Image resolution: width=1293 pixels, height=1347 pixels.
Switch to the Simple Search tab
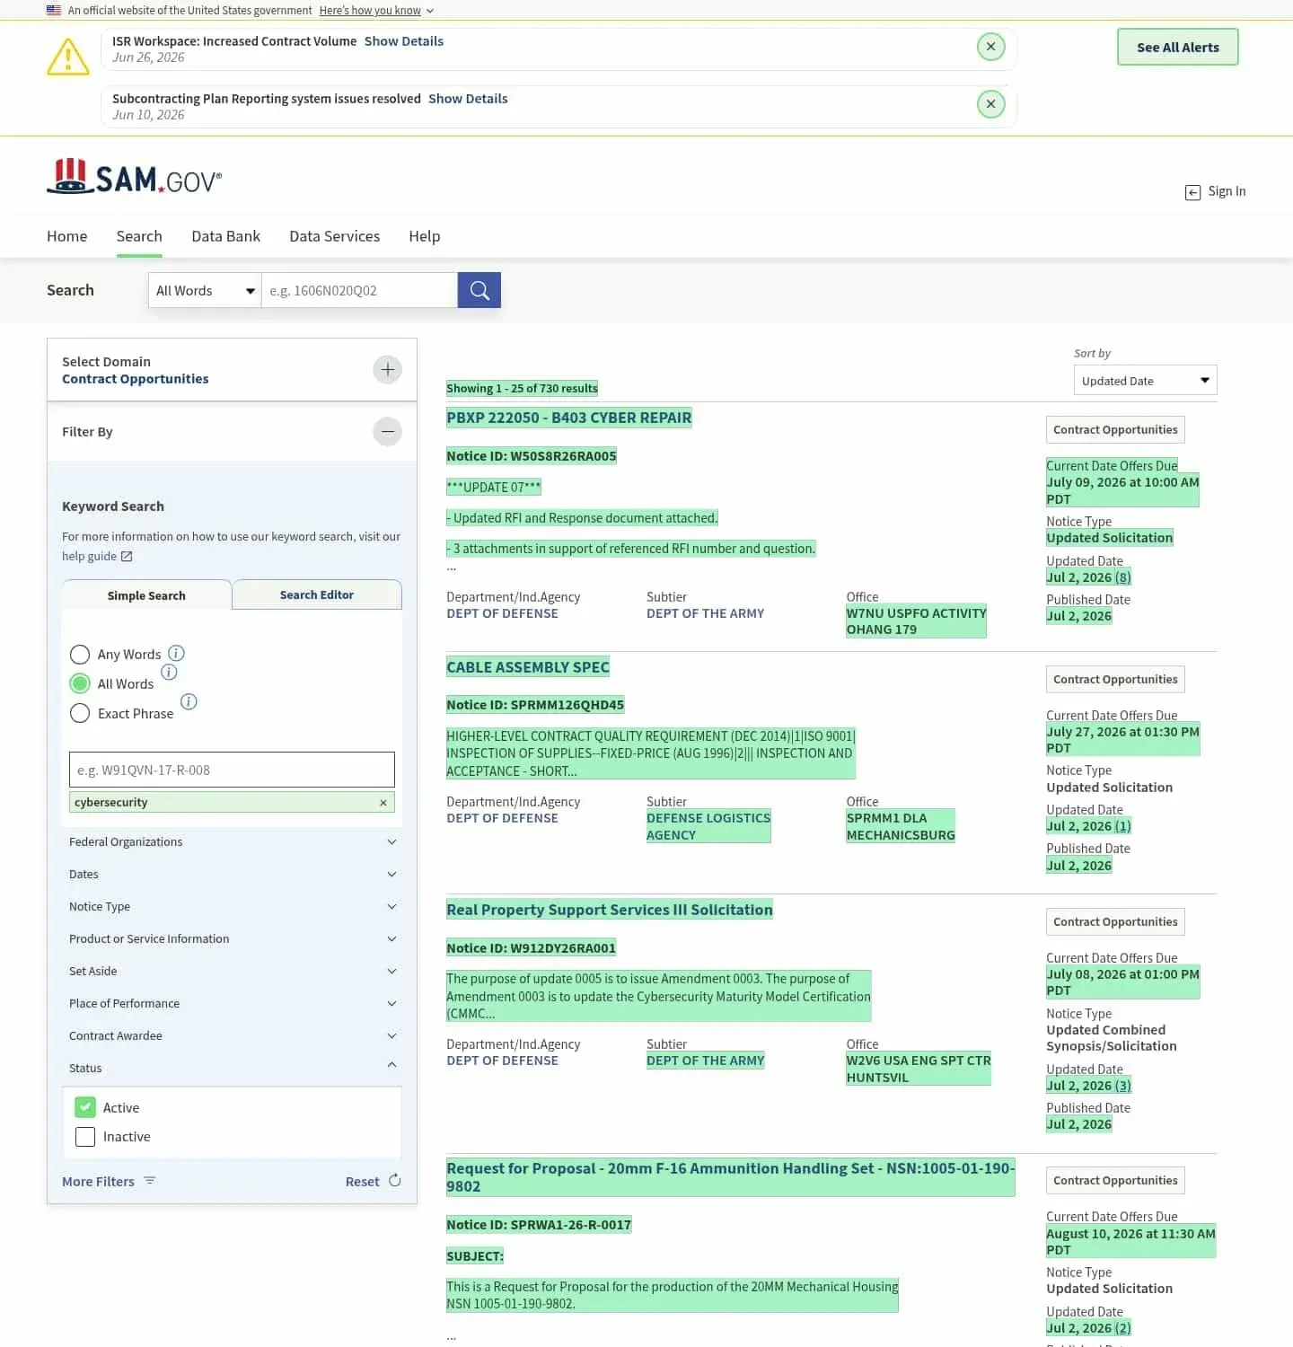point(146,594)
